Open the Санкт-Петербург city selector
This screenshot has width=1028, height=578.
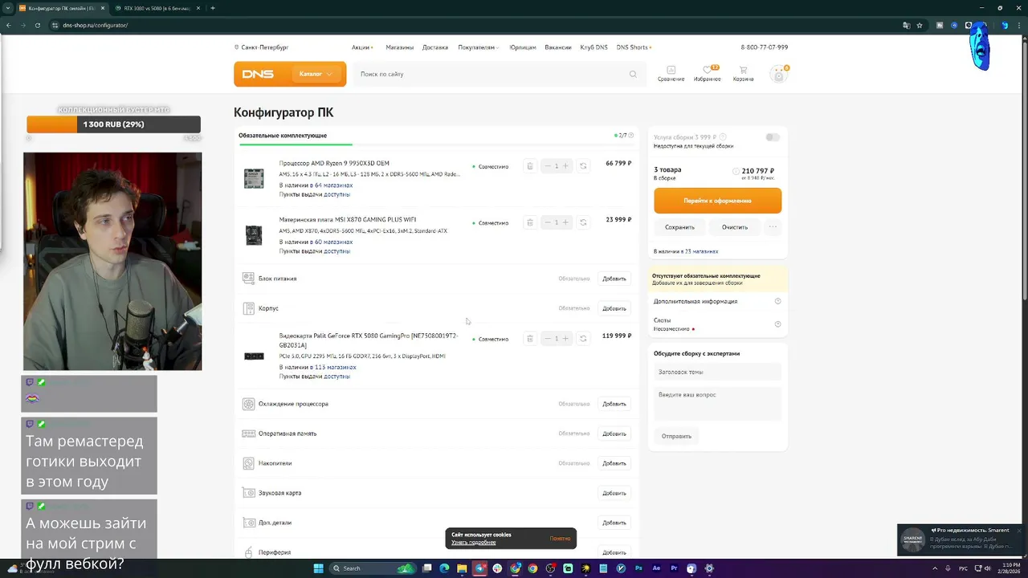[262, 47]
